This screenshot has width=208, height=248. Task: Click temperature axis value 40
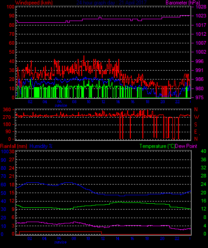204,151
